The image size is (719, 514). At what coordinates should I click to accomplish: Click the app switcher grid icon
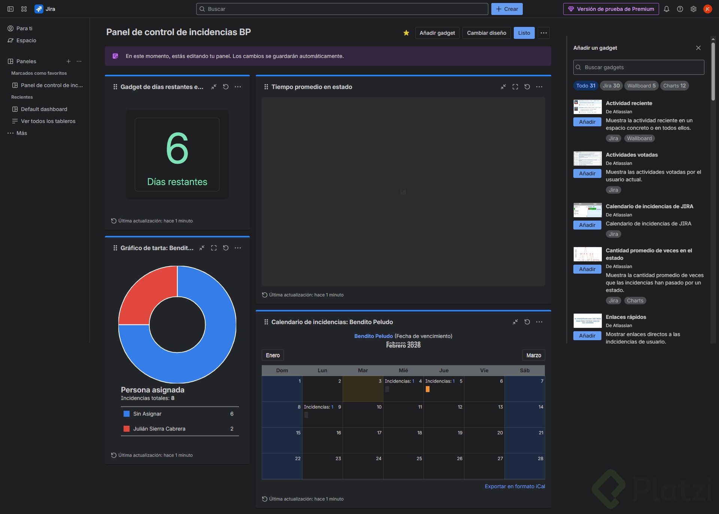pyautogui.click(x=24, y=9)
